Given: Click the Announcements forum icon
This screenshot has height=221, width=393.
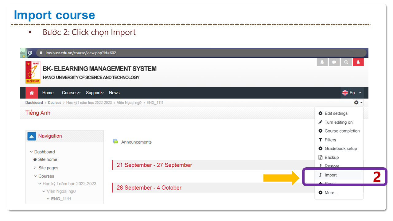Looking at the screenshot, I should [115, 142].
